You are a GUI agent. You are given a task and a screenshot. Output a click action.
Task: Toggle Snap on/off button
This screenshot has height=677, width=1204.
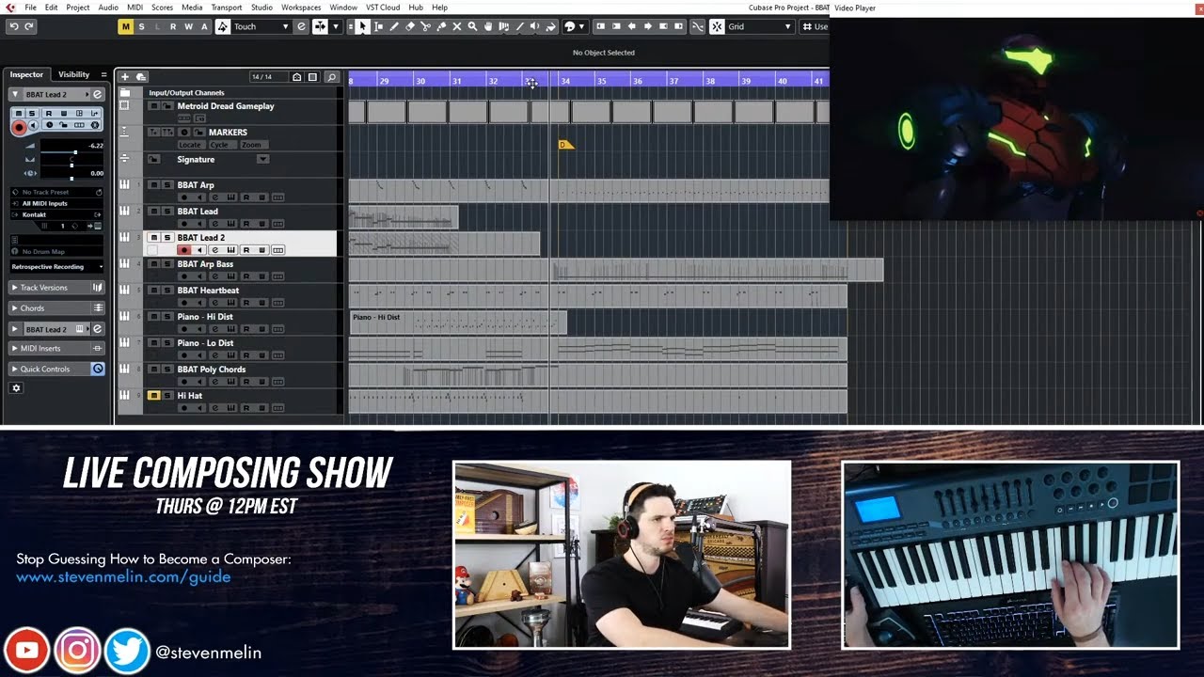click(x=717, y=26)
